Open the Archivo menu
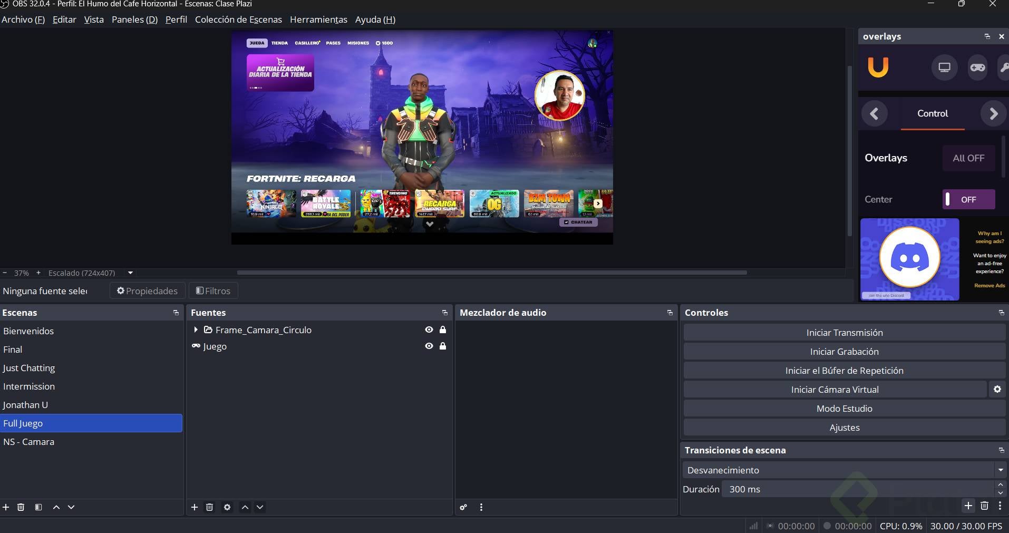Viewport: 1009px width, 533px height. (x=23, y=20)
